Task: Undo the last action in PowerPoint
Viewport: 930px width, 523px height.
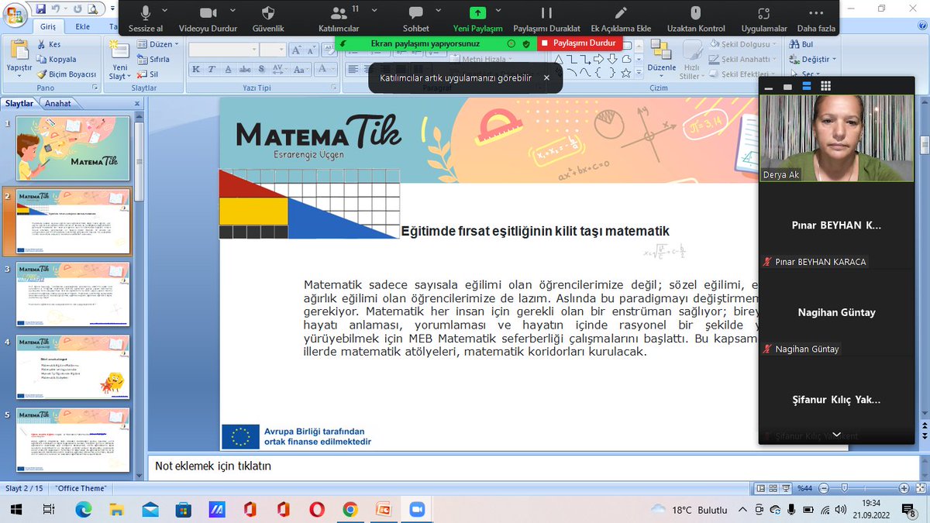Action: tap(56, 9)
